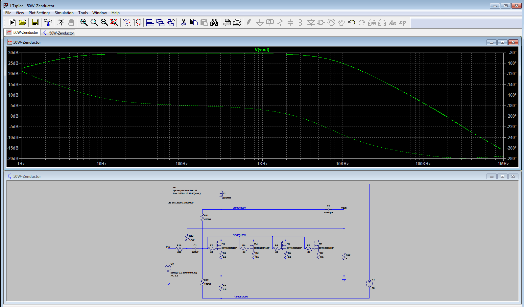The width and height of the screenshot is (524, 307).
Task: Run the simulation with the running-man icon
Action: click(60, 22)
